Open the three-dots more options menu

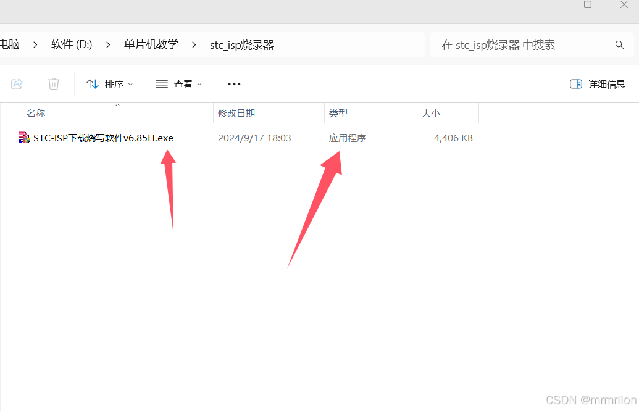coord(234,84)
